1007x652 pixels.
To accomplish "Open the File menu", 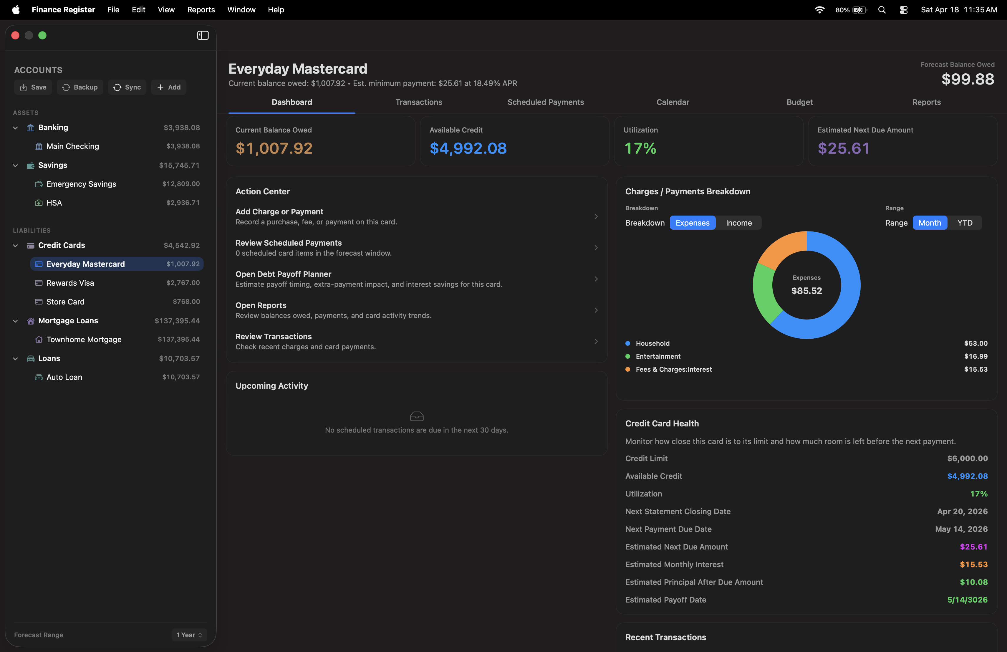I will [x=113, y=10].
